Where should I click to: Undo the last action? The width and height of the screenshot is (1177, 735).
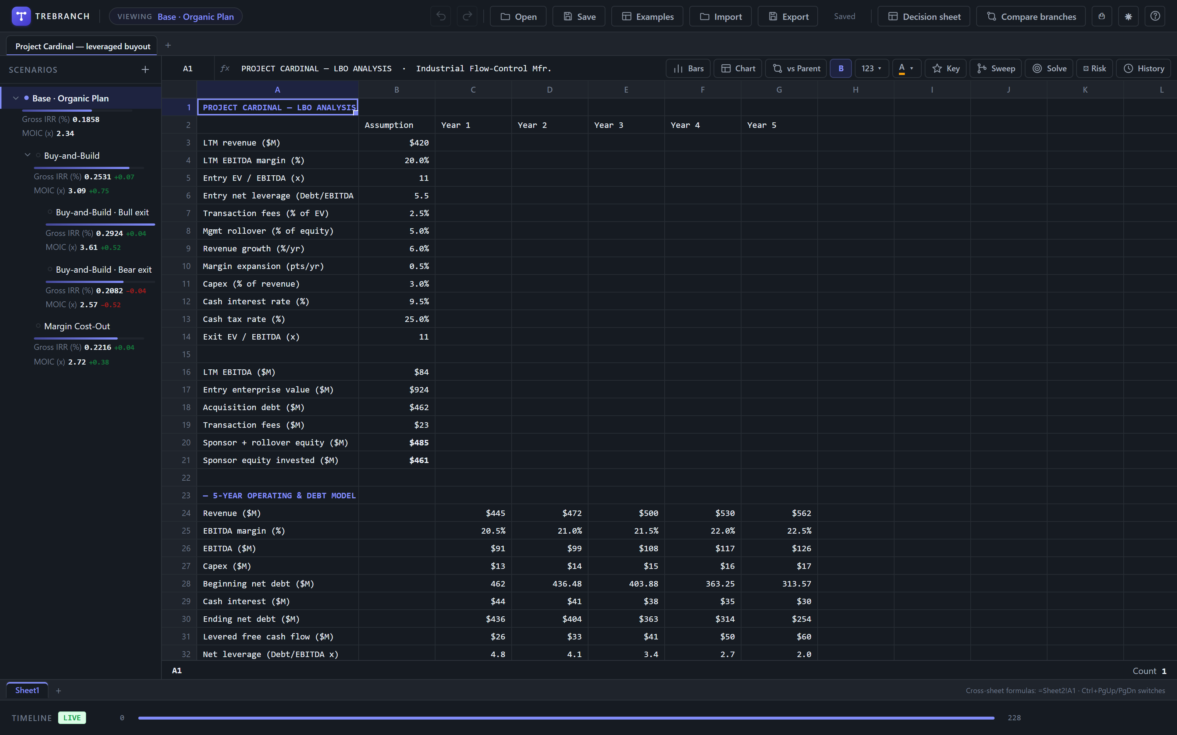coord(441,16)
